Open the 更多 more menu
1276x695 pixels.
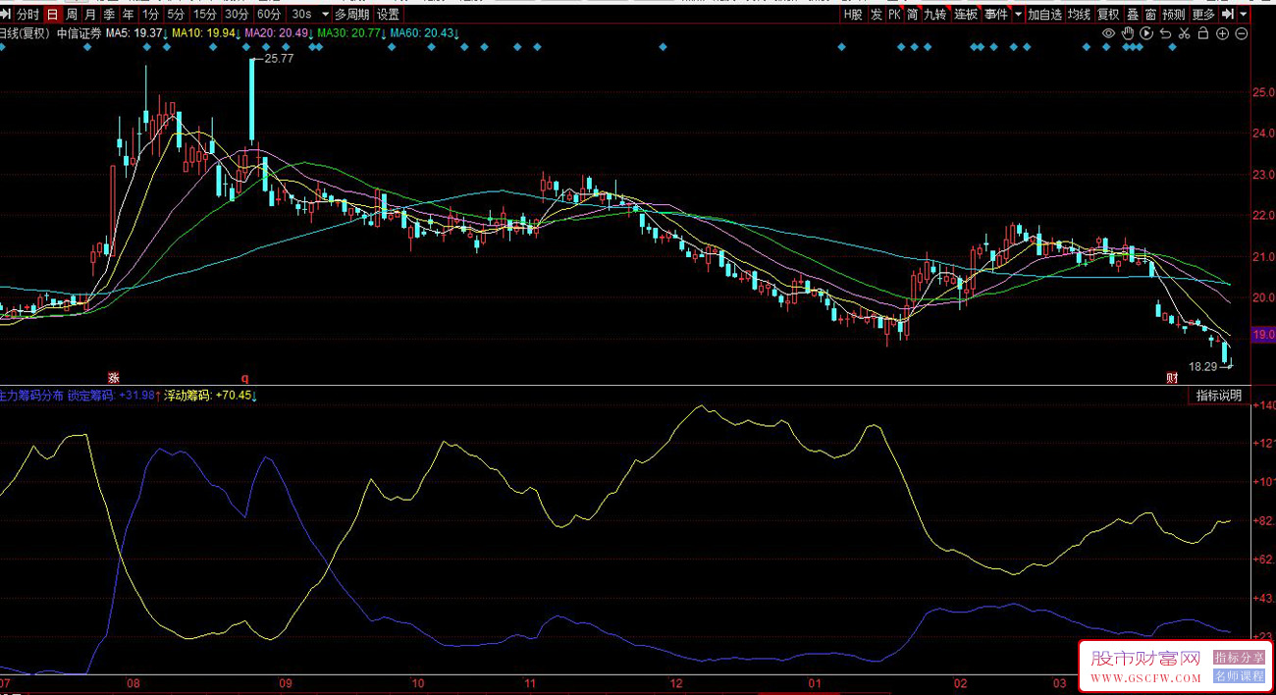point(1204,15)
